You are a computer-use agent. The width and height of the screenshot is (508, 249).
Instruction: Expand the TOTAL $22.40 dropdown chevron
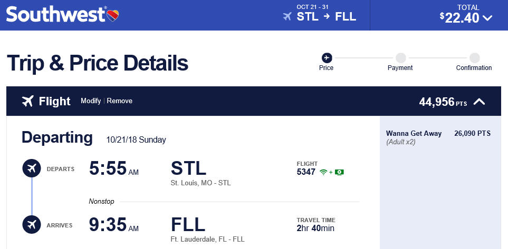point(487,18)
